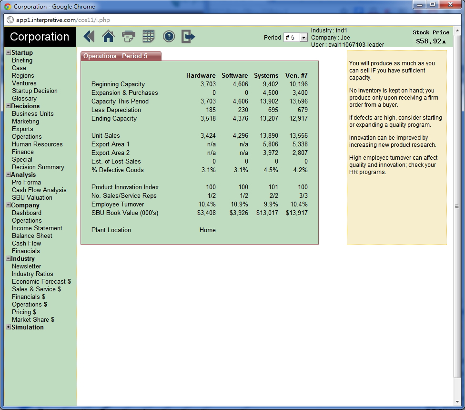Open the Income Statement link

tap(37, 228)
